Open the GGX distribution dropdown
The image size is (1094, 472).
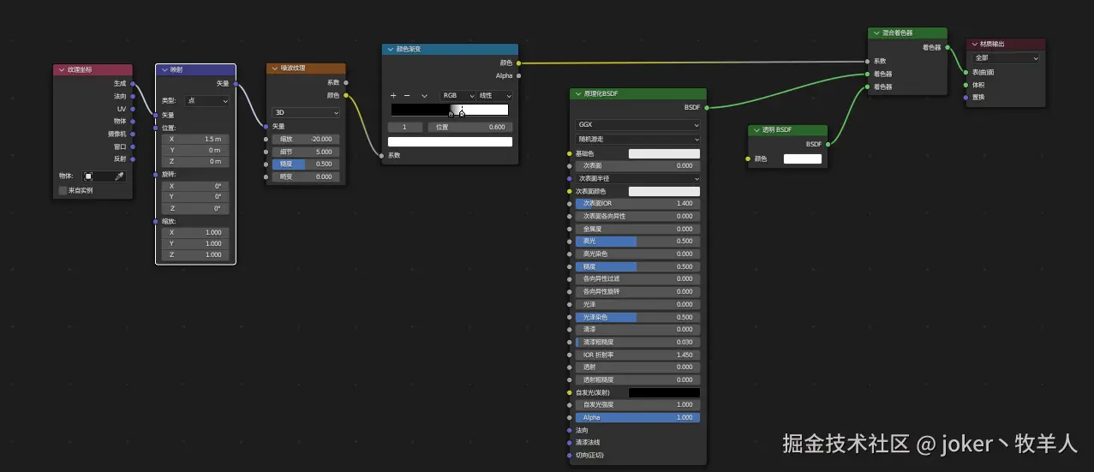click(x=638, y=124)
